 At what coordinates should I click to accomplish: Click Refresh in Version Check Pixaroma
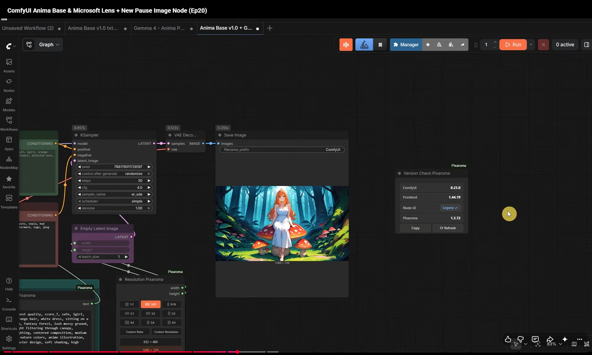click(x=448, y=228)
